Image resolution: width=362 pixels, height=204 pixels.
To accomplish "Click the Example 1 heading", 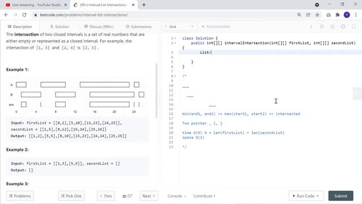I will 18,70.
